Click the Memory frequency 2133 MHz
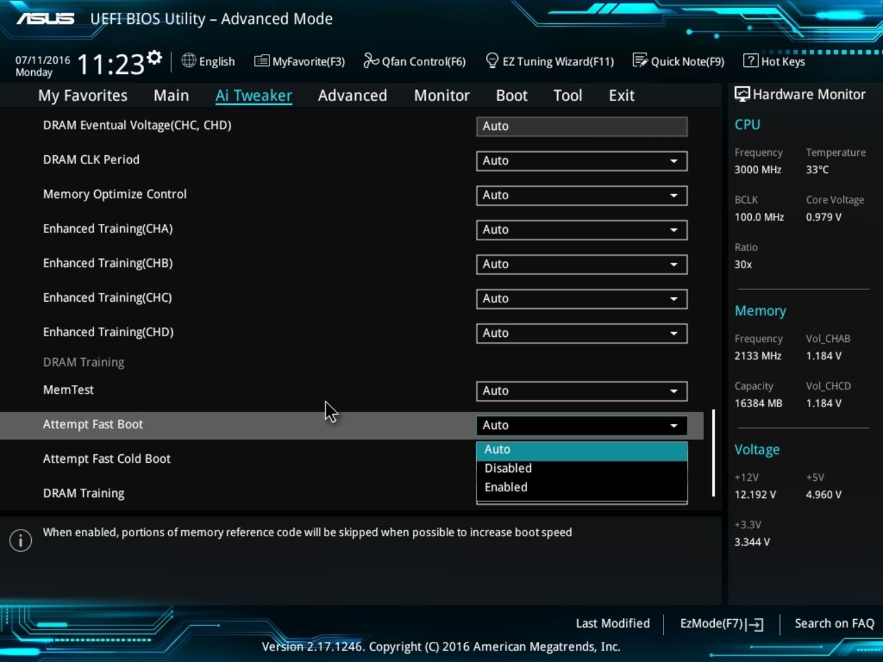Image resolution: width=883 pixels, height=662 pixels. 758,356
